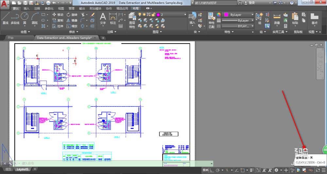The image size is (327, 174).
Task: Select the Dimension (标注) tool
Action: coord(113,19)
